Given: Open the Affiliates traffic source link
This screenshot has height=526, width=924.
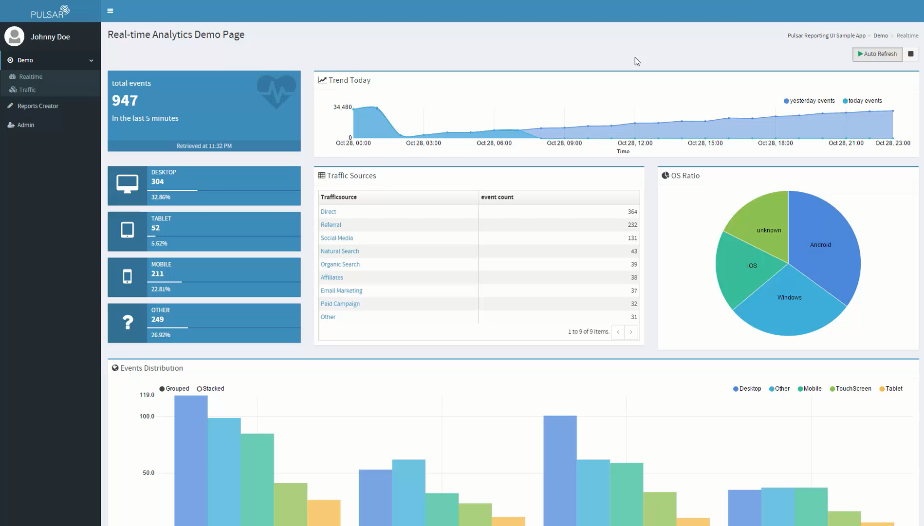Looking at the screenshot, I should tap(332, 277).
